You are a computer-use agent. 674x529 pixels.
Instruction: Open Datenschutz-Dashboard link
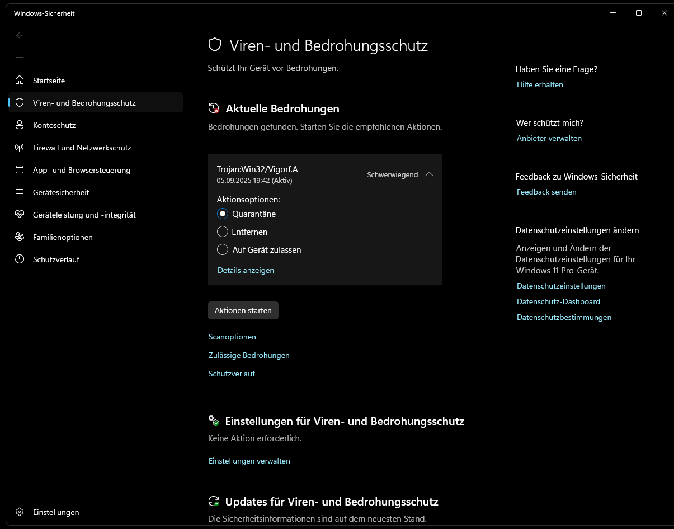[x=558, y=301]
